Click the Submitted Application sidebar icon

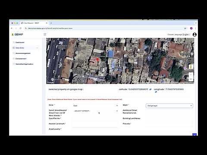[14, 64]
